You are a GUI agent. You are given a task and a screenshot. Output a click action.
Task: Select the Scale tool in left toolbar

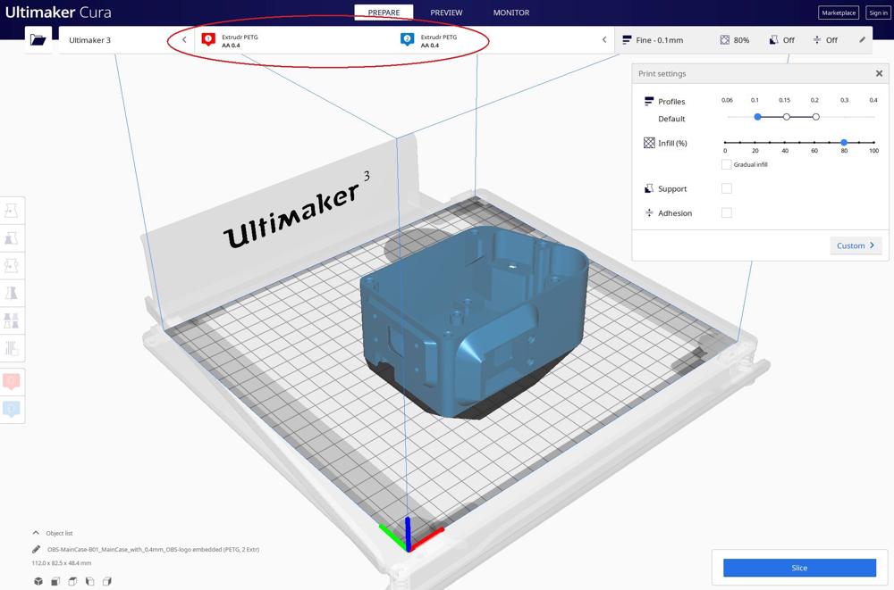click(12, 238)
